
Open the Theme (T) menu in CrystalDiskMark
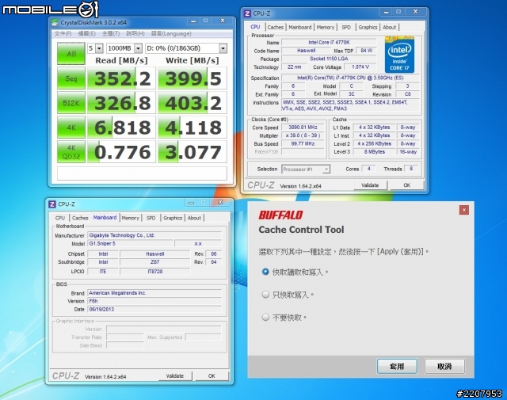pos(111,33)
